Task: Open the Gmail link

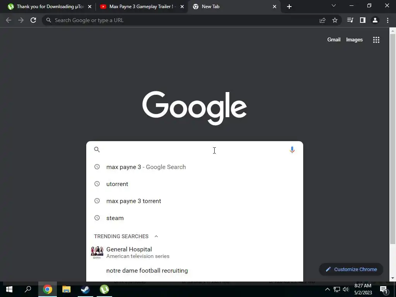Action: click(x=334, y=40)
